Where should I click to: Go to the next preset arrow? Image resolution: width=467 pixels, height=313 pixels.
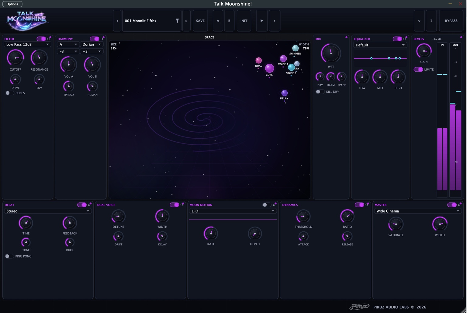(186, 21)
